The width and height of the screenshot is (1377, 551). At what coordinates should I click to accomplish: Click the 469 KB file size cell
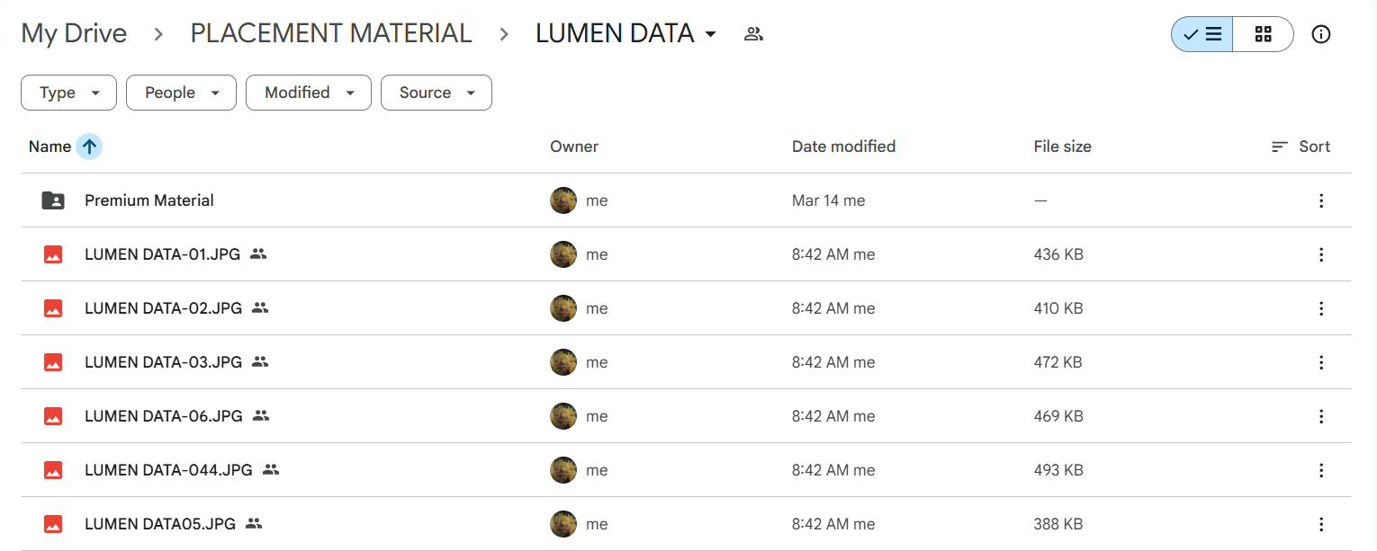(x=1058, y=416)
